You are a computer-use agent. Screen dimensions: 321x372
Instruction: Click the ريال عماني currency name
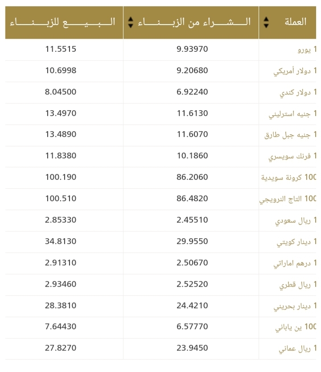[x=296, y=349]
